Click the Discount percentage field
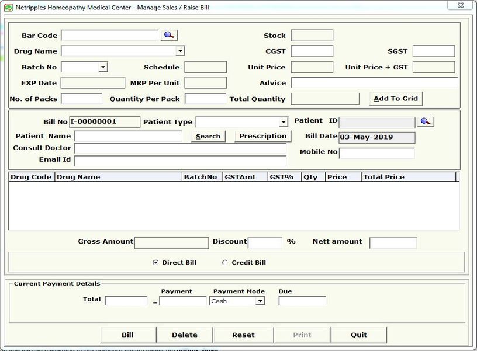Image resolution: width=477 pixels, height=351 pixels. point(265,243)
